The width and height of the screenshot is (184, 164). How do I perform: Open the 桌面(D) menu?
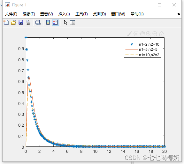tap(99, 14)
